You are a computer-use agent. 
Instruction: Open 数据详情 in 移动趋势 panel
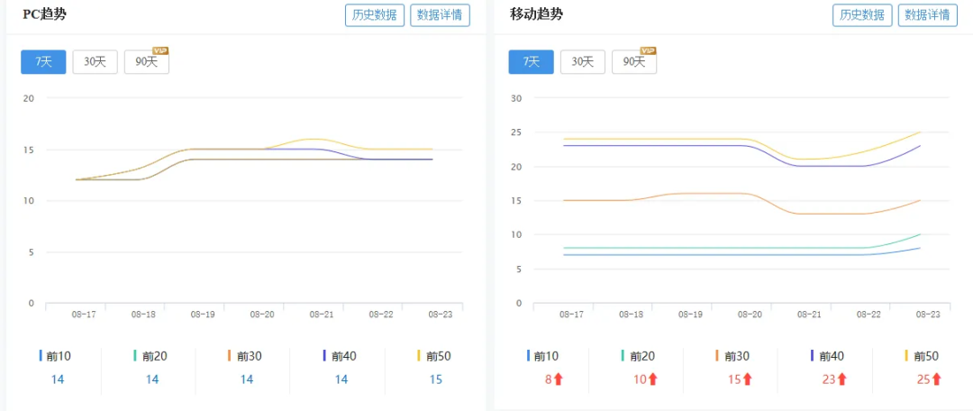tap(928, 15)
